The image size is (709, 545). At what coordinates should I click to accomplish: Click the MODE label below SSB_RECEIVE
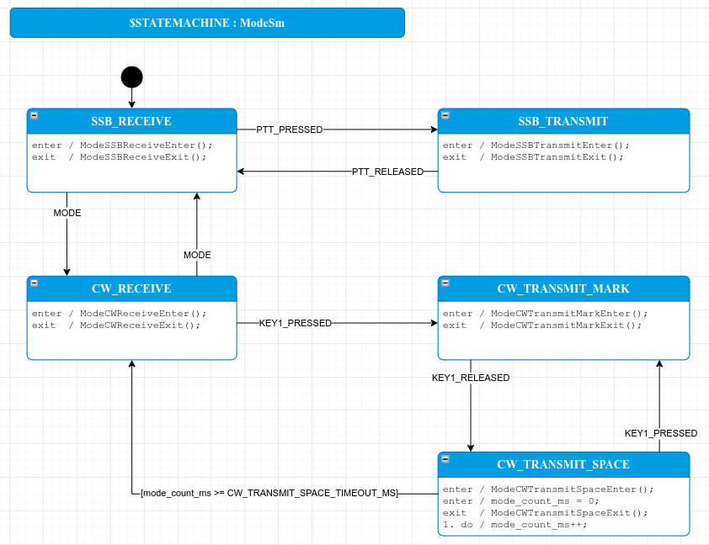coord(67,213)
